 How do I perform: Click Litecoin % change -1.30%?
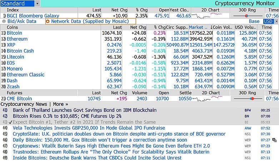pyautogui.click(x=159, y=57)
